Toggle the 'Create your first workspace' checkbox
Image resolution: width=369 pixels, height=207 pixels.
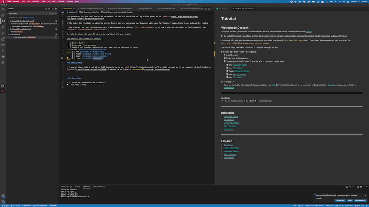225,58
